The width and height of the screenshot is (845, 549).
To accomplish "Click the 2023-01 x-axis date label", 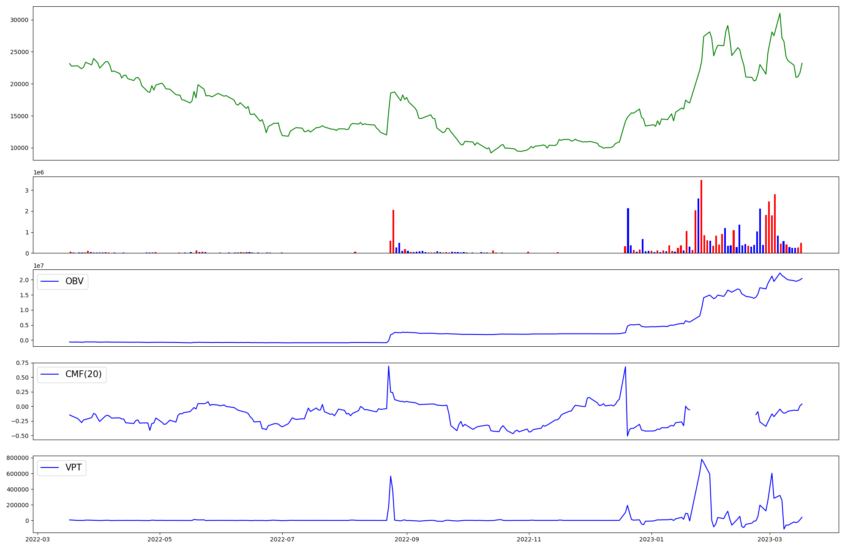I will point(651,539).
